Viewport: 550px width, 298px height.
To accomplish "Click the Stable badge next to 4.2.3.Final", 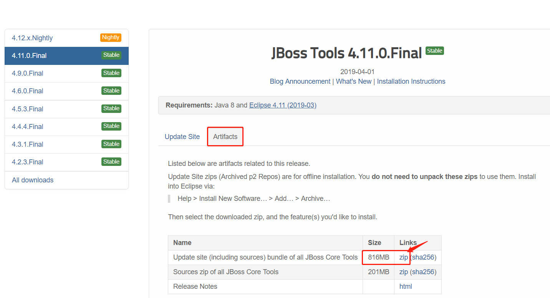I will click(111, 162).
